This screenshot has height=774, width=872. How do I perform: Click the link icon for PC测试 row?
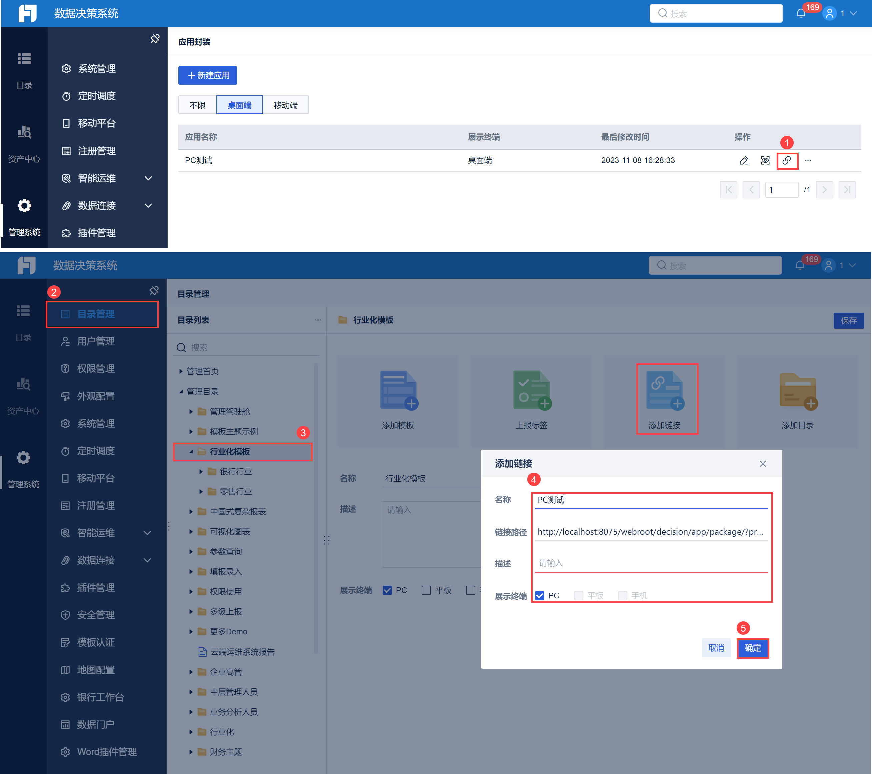[787, 161]
